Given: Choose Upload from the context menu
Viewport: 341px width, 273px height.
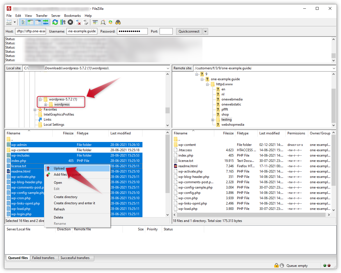Looking at the screenshot, I should pyautogui.click(x=59, y=168).
